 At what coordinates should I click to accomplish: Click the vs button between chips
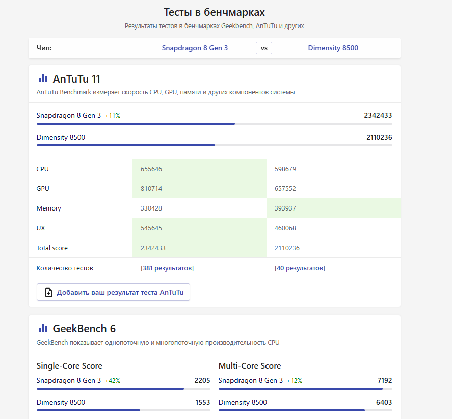point(264,48)
